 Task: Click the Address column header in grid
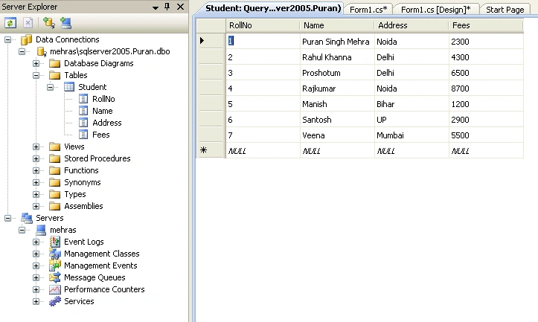411,25
